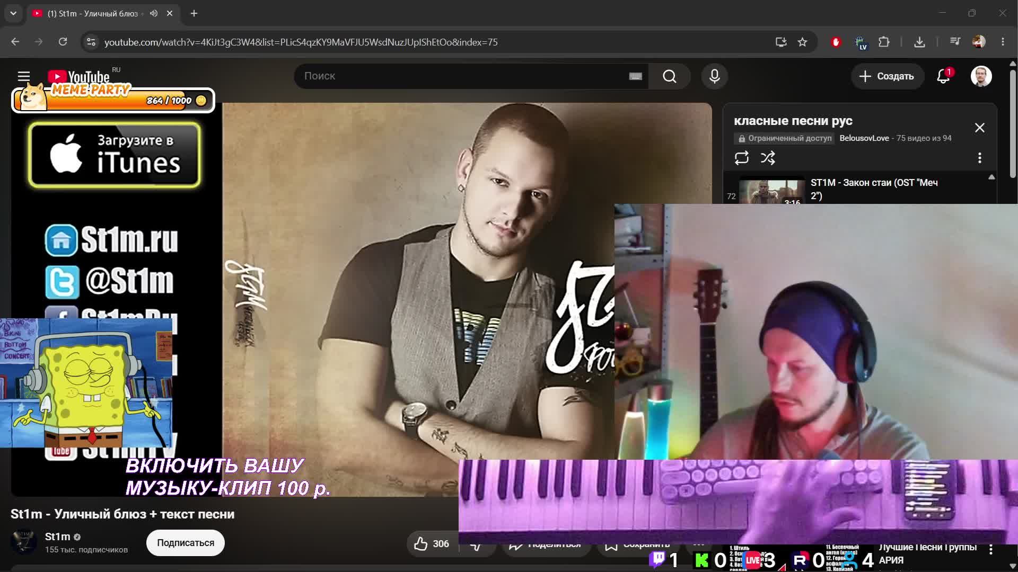Screen dimensions: 1018x572
Task: Open a new browser tab
Action: point(194,13)
